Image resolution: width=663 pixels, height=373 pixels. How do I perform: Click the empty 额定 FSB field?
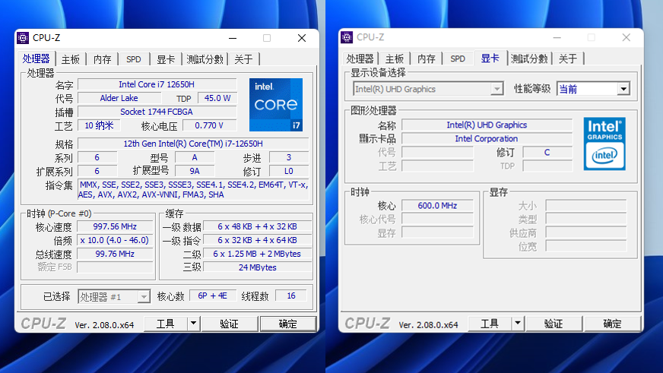click(x=115, y=267)
